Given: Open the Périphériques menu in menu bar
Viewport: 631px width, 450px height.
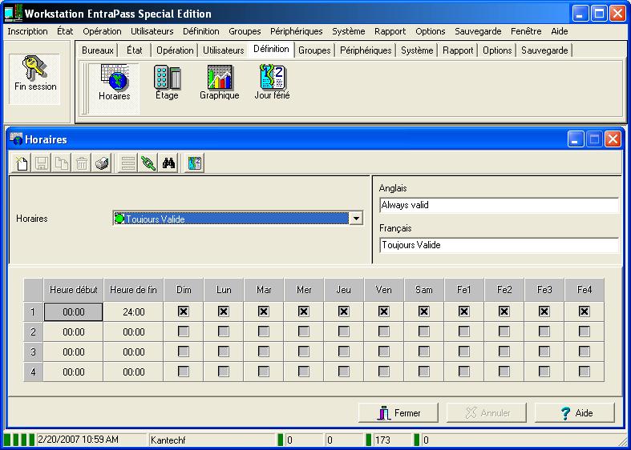Looking at the screenshot, I should coord(297,31).
